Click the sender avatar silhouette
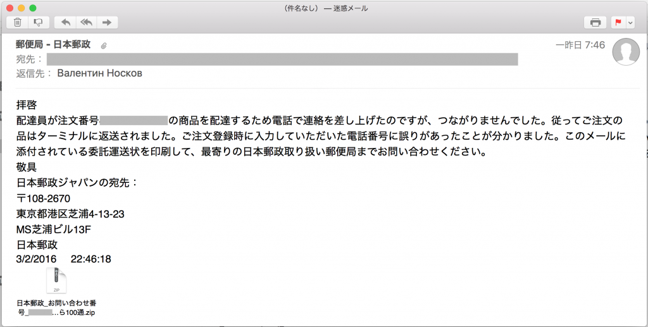The height and width of the screenshot is (327, 648). pos(626,52)
